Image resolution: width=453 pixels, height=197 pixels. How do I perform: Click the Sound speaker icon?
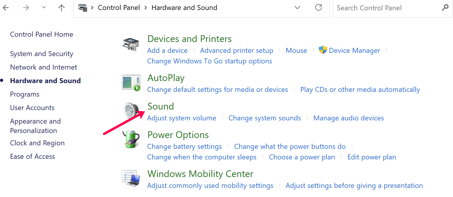click(131, 111)
